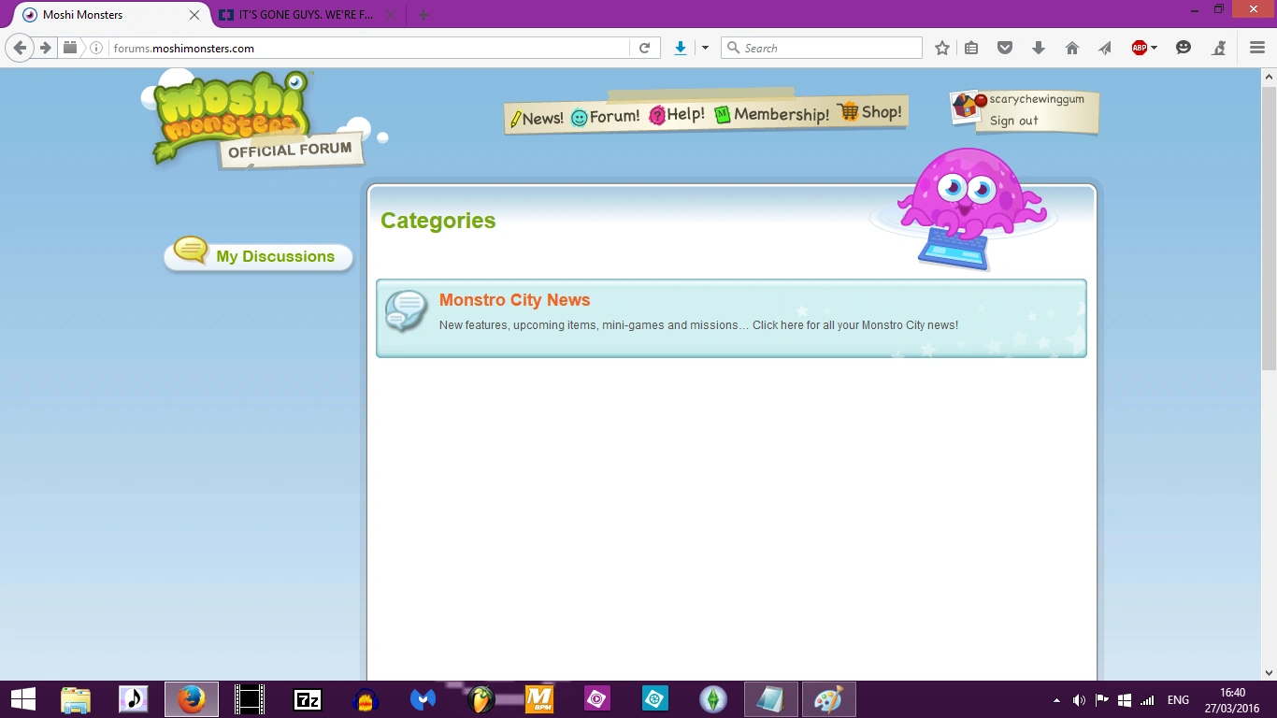Open the Help! navigation link

[x=677, y=115]
